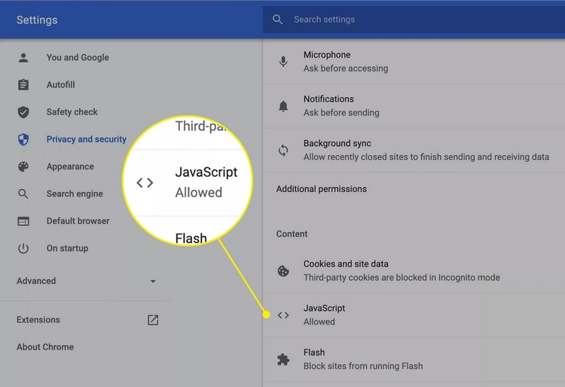The height and width of the screenshot is (387, 565).
Task: Click the 'Ask before accessing' text
Action: (346, 69)
